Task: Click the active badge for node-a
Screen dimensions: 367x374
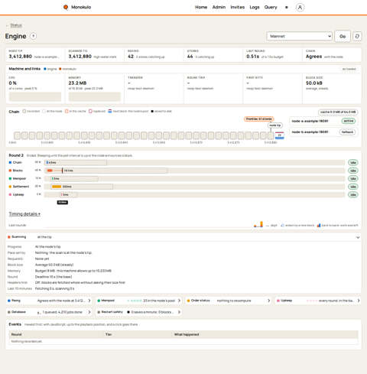Action: (349, 121)
